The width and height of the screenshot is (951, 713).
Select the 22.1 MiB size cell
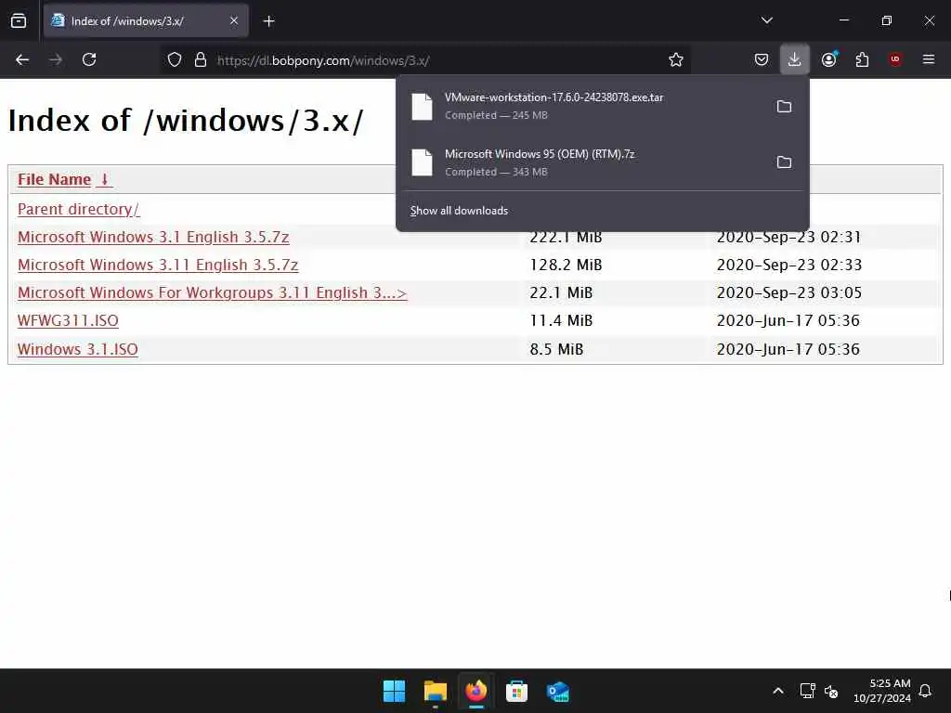(560, 292)
